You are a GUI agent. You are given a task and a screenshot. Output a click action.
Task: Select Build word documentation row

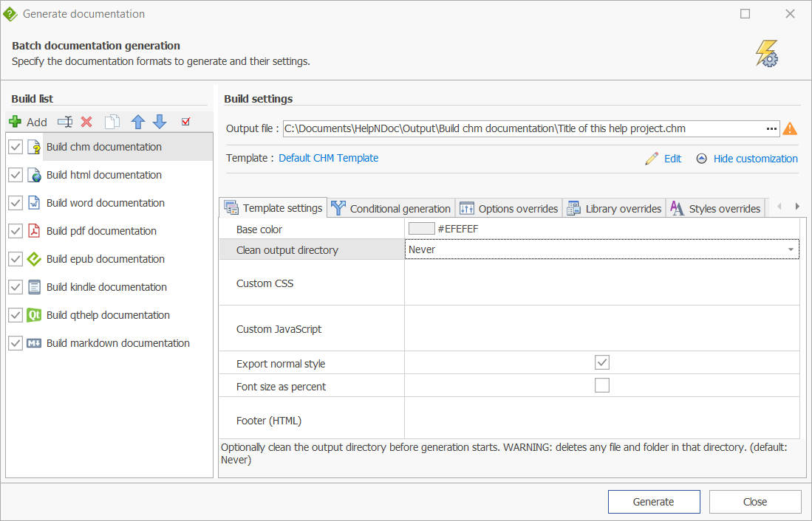tap(110, 203)
